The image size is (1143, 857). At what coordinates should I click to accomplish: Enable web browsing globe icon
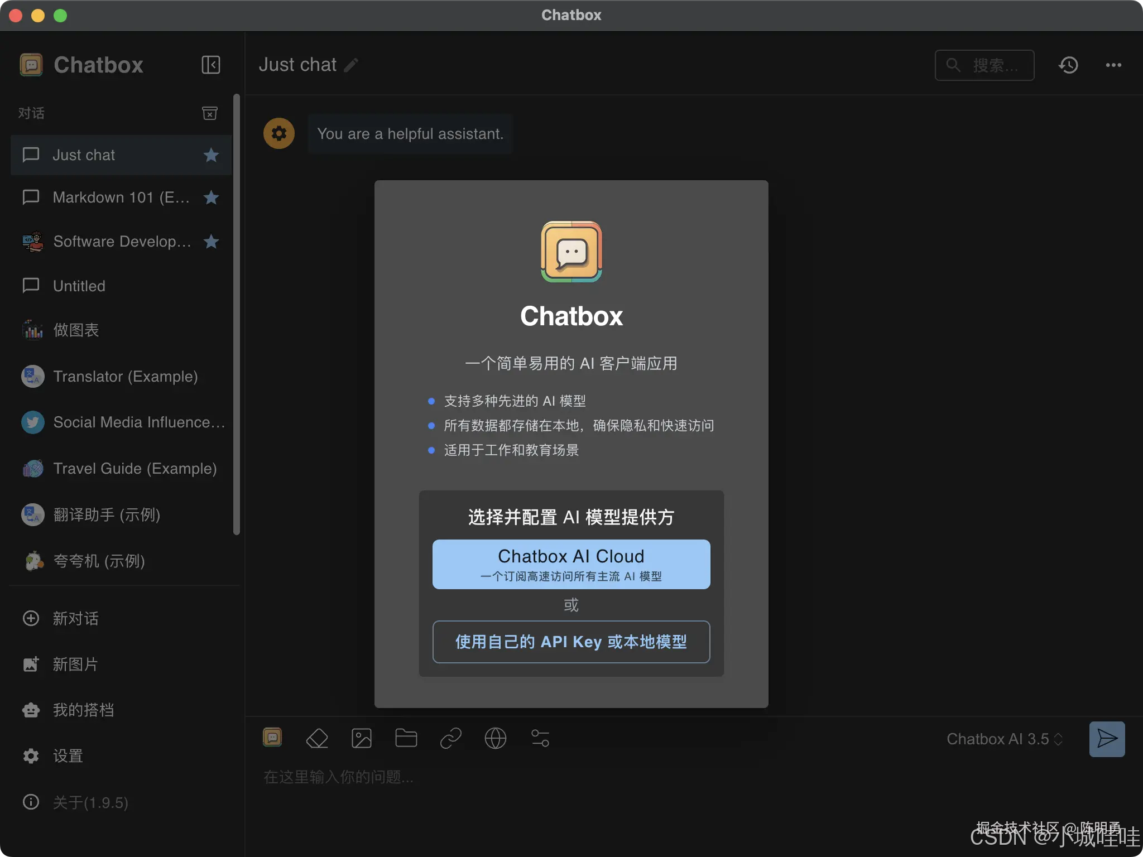click(495, 738)
